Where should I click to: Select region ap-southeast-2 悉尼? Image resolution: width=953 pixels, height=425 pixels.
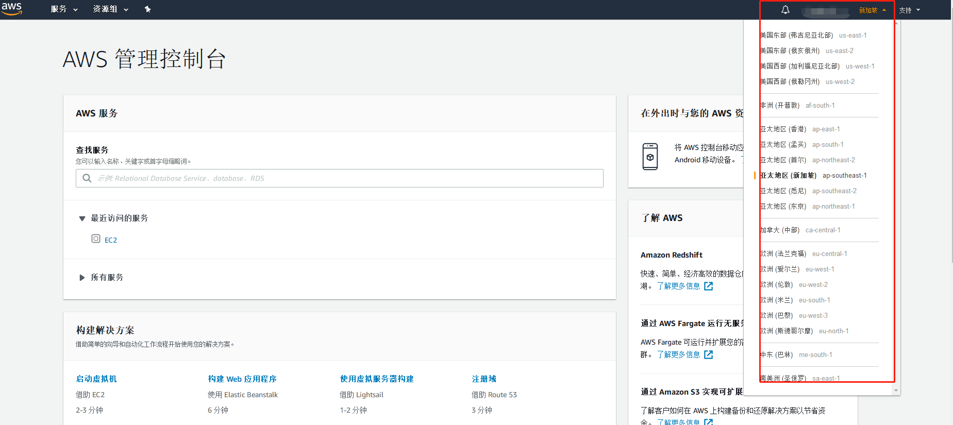point(808,191)
